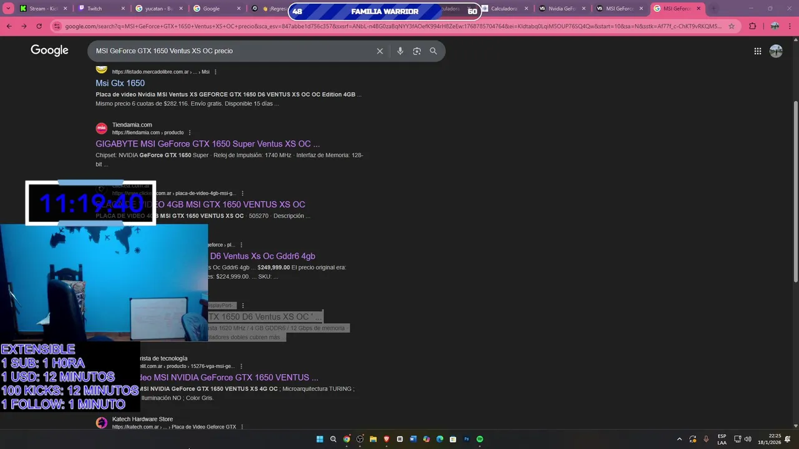Open options menu for 15276-vga-msi-ge result
Screen dimensions: 799x449
pyautogui.click(x=241, y=366)
